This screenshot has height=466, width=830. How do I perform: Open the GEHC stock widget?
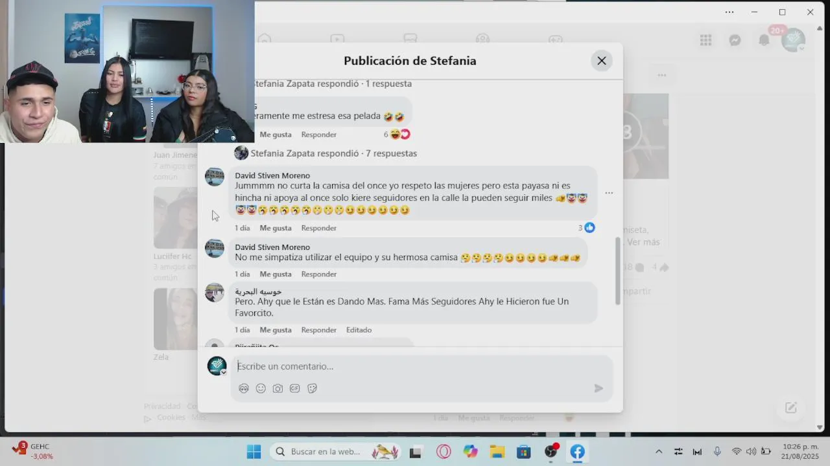click(x=34, y=451)
